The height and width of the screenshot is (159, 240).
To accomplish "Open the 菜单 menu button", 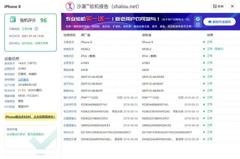I will (x=218, y=6).
